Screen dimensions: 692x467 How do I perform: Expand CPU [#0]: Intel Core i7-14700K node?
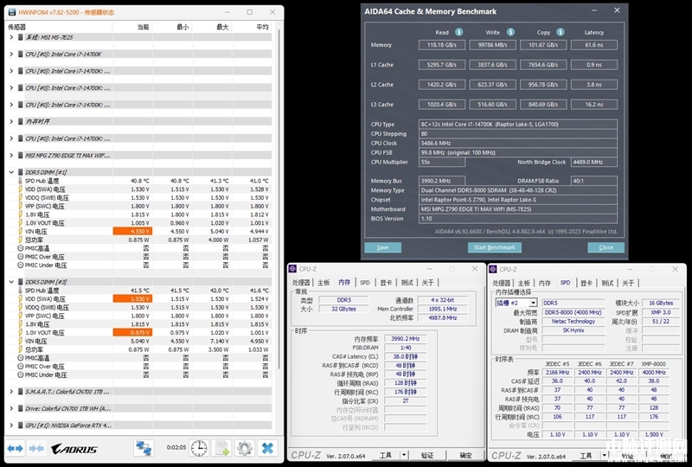(x=11, y=54)
